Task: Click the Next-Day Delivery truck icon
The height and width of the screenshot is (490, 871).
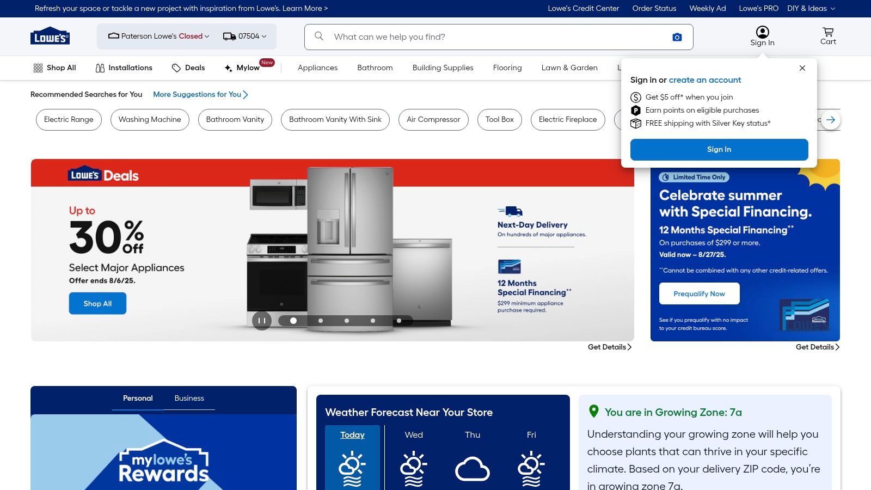Action: coord(510,211)
